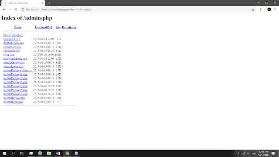Open taskbar clock and date

click(263, 153)
